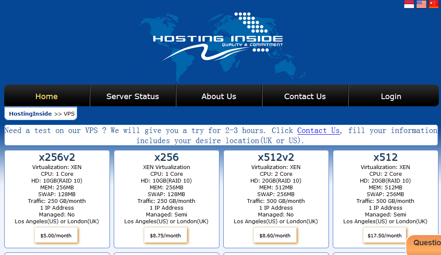Select the x512v2 plan title
Viewport: 441px width, 255px height.
click(x=276, y=157)
